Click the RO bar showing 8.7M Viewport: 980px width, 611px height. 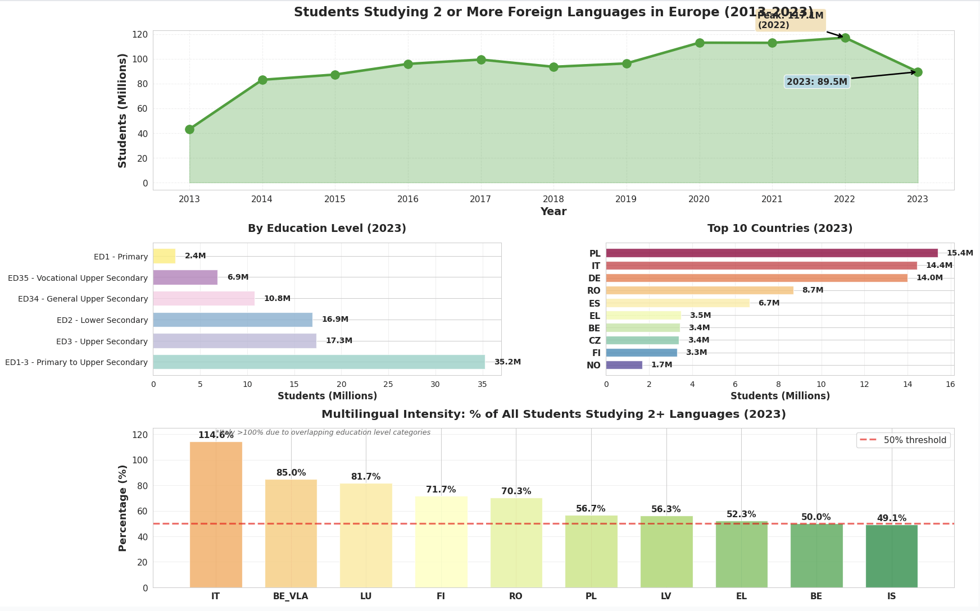click(700, 290)
